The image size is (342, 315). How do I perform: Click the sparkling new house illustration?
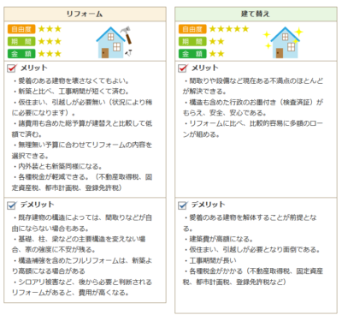(x=283, y=42)
